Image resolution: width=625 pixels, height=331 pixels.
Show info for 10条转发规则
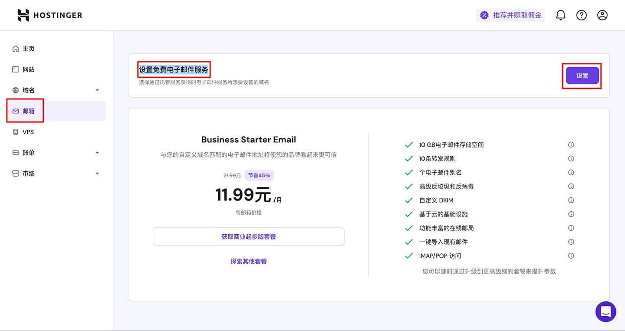571,159
